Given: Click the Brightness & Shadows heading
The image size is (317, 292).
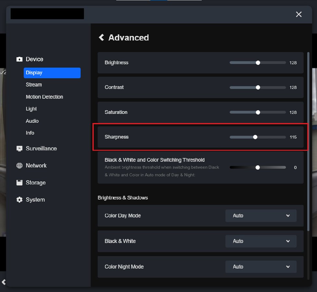Looking at the screenshot, I should coord(123,198).
